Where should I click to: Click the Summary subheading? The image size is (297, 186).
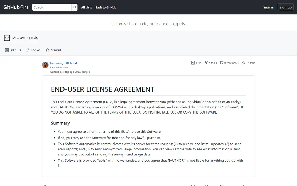point(60,123)
